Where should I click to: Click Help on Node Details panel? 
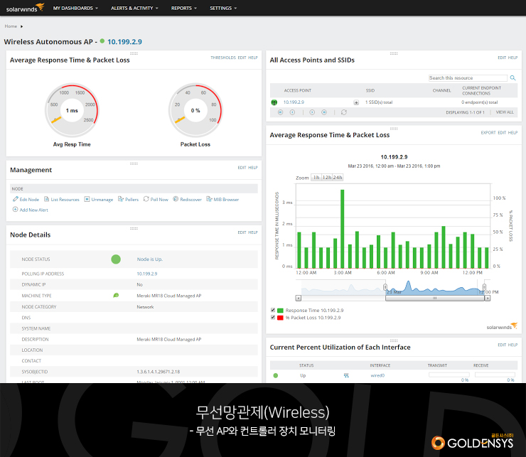tap(253, 232)
